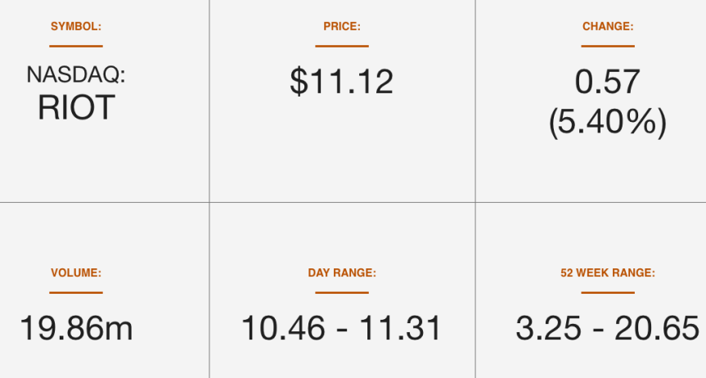Image resolution: width=706 pixels, height=378 pixels.
Task: Click the VOLUME heading label
Action: (76, 273)
